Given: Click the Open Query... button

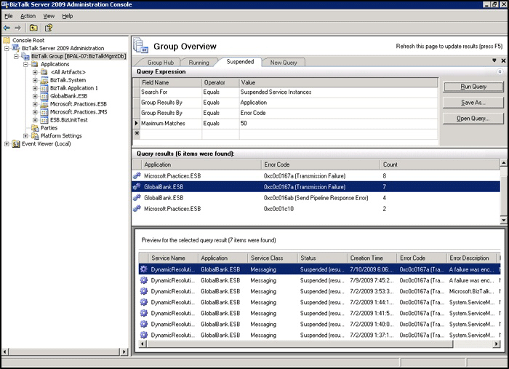Looking at the screenshot, I should pyautogui.click(x=473, y=119).
